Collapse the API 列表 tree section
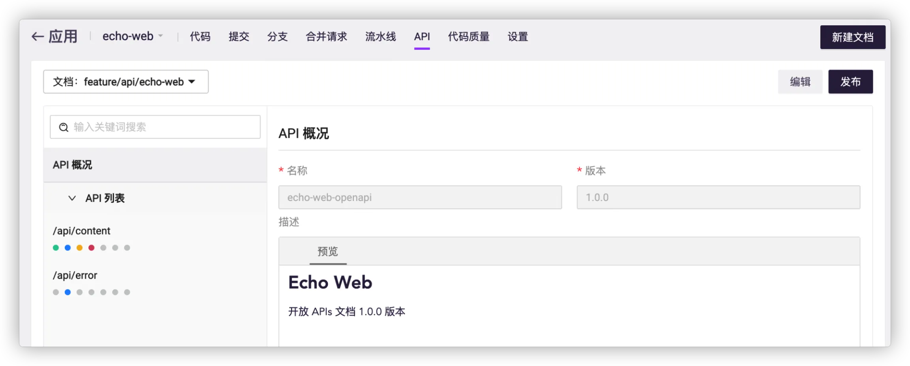910x366 pixels. 72,198
